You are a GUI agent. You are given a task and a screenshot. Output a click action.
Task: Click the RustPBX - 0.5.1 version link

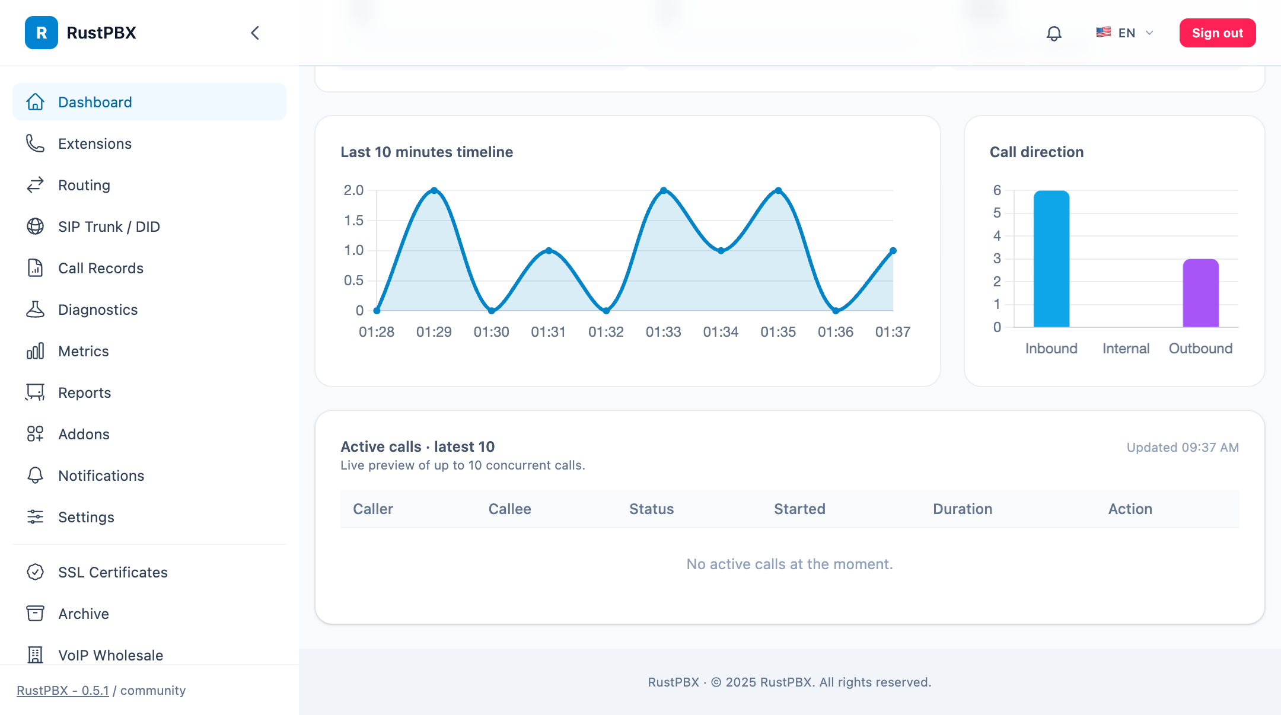coord(63,691)
